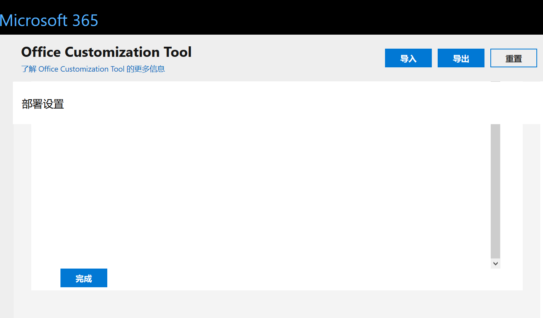Click the scrollbar track sliver above 部署设置
Image resolution: width=543 pixels, height=318 pixels.
(x=495, y=82)
